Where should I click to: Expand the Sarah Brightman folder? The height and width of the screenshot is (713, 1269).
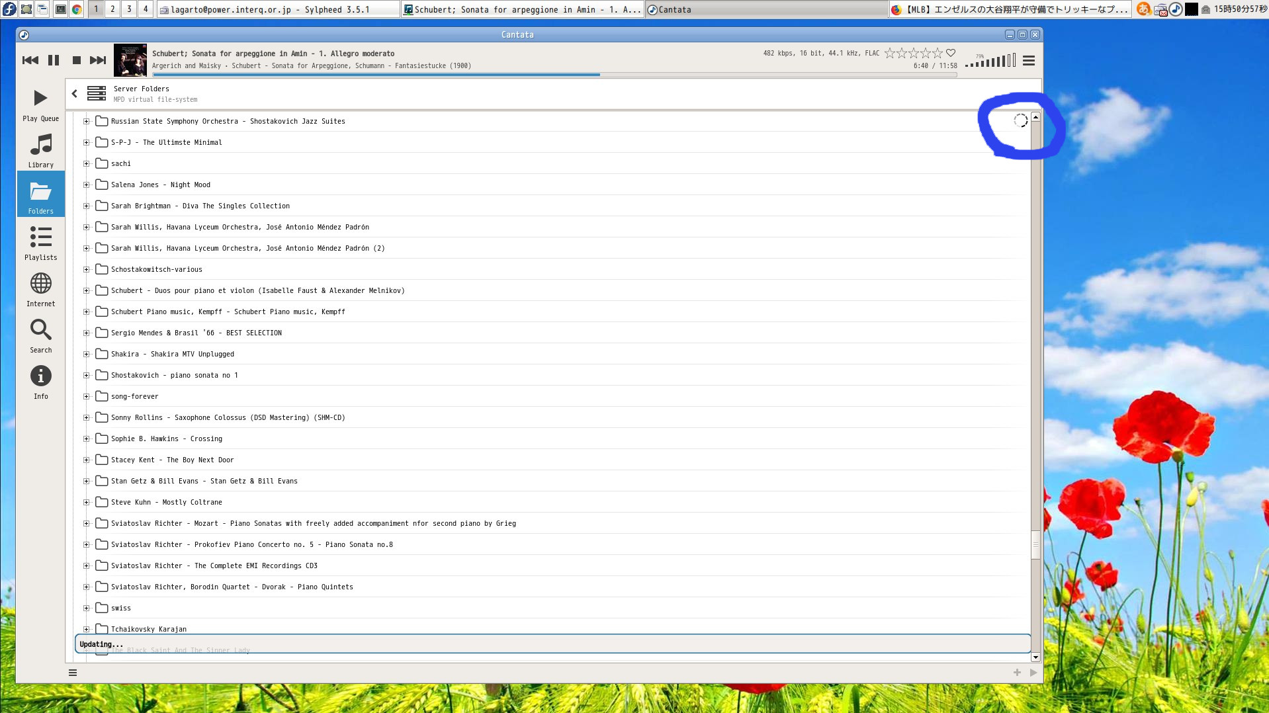[86, 206]
